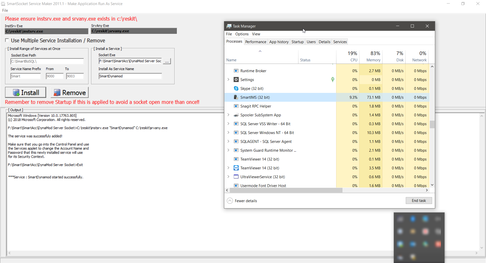Click the Usermode Font Driver Host icon

pos(236,186)
